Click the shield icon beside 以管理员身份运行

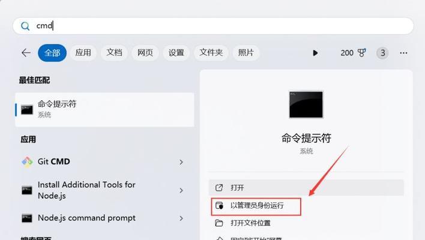219,206
